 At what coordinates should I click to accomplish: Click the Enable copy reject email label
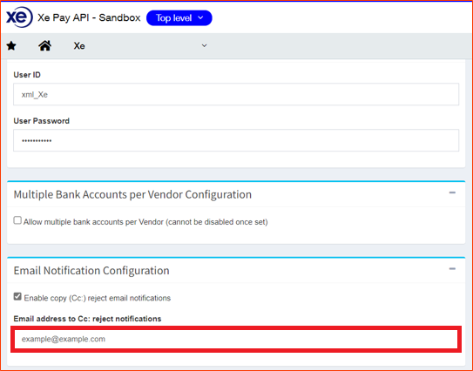[x=98, y=298]
